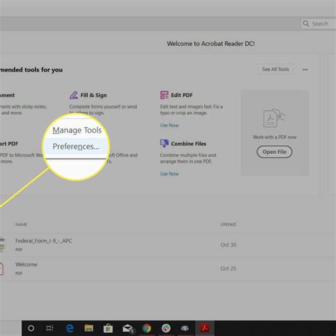Click the Welcome file thumbnail icon

click(1, 269)
